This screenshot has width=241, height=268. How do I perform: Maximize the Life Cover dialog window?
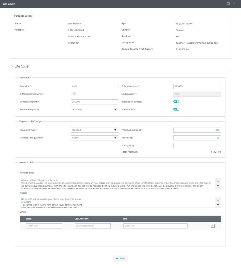(x=228, y=4)
